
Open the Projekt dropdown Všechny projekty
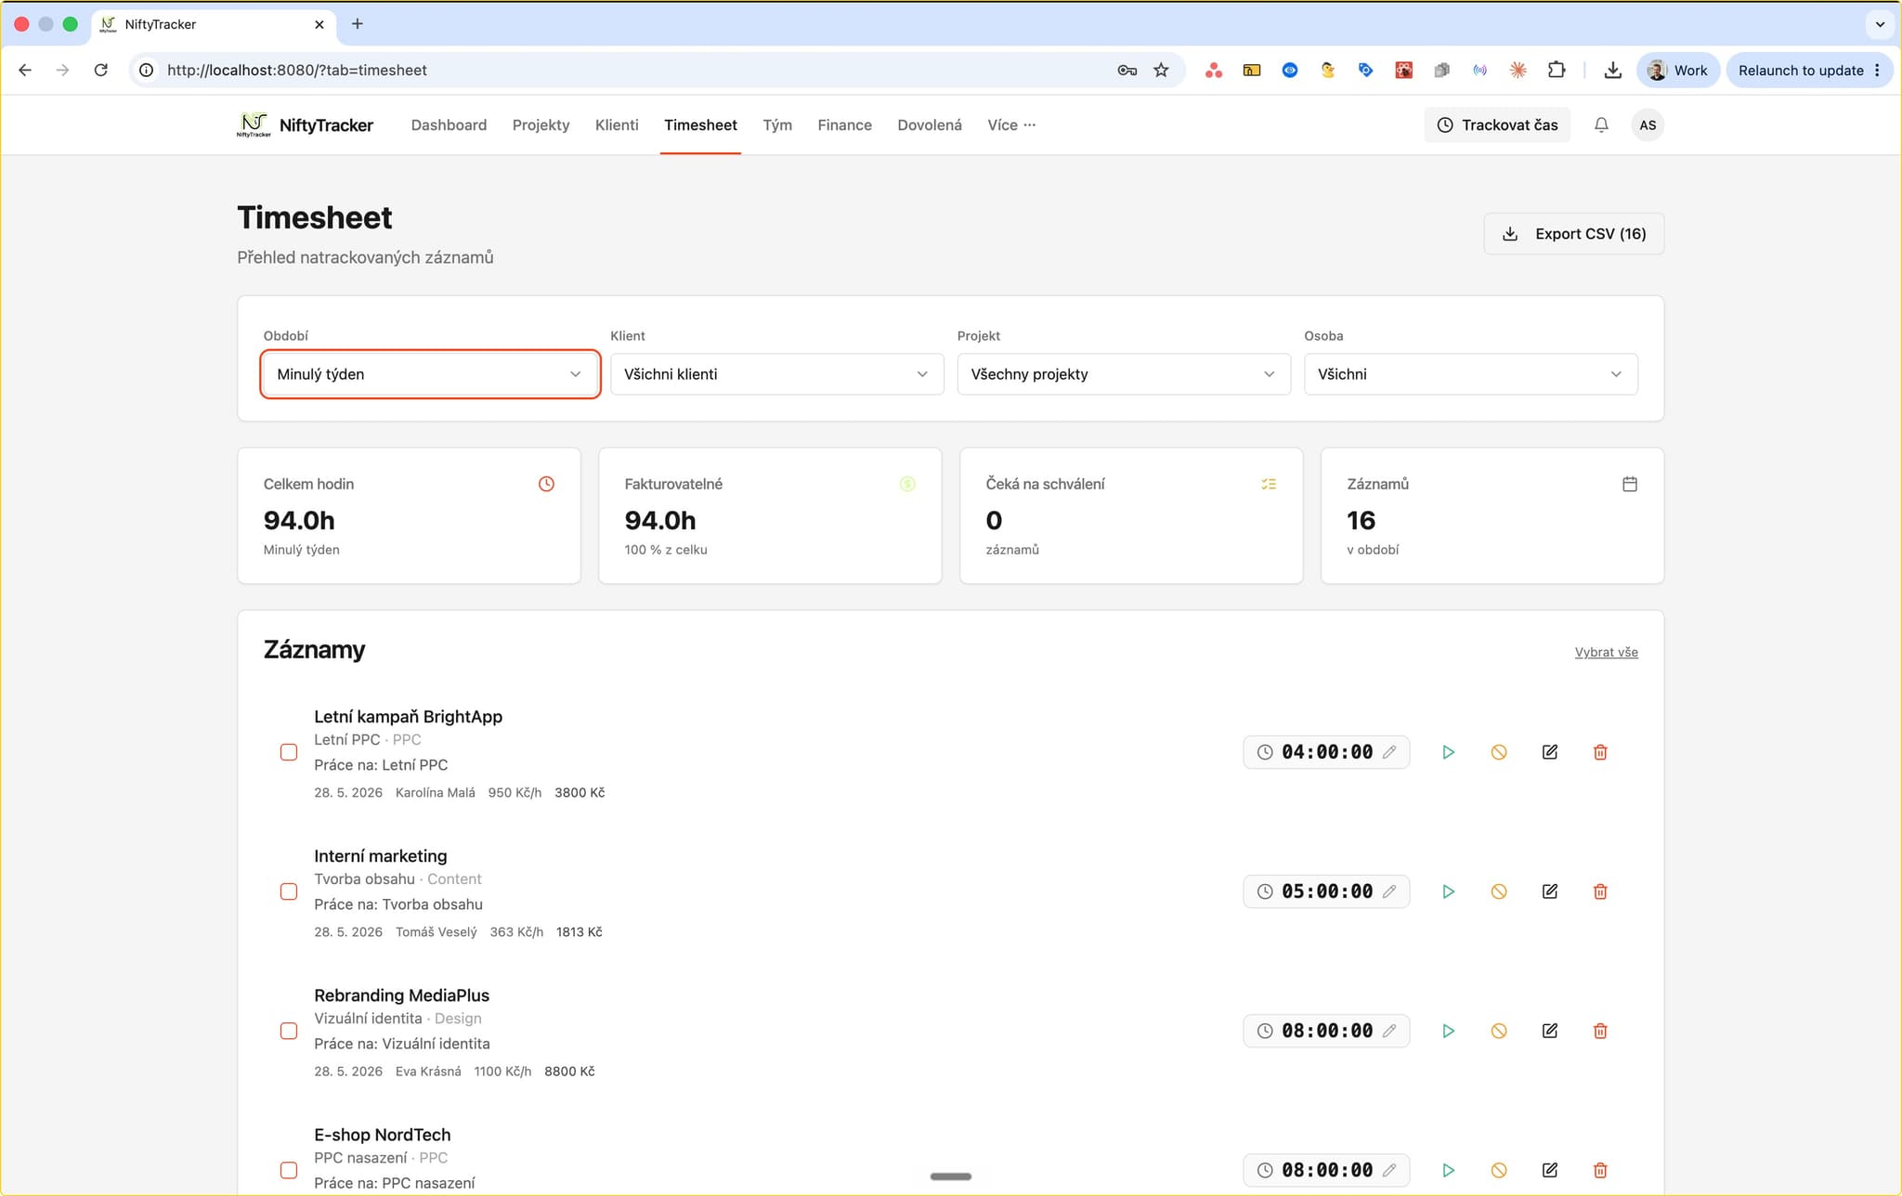click(x=1124, y=374)
